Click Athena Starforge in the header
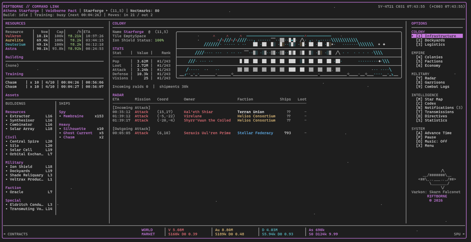Viewport: 471px width, 242px height. [x=21, y=11]
